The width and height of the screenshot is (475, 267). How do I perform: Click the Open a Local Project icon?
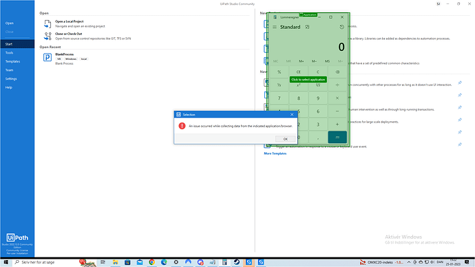pyautogui.click(x=47, y=23)
